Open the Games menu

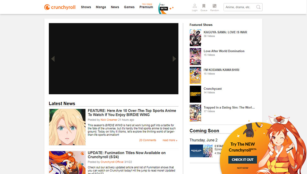(x=129, y=7)
